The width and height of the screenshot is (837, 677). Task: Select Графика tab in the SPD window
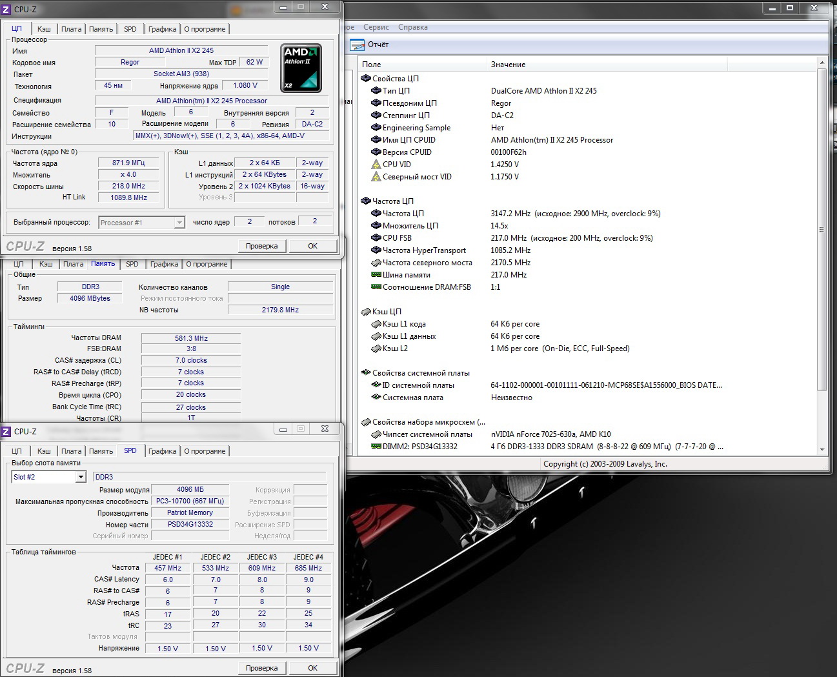[162, 451]
